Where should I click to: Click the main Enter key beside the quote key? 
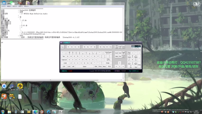coord(108,60)
